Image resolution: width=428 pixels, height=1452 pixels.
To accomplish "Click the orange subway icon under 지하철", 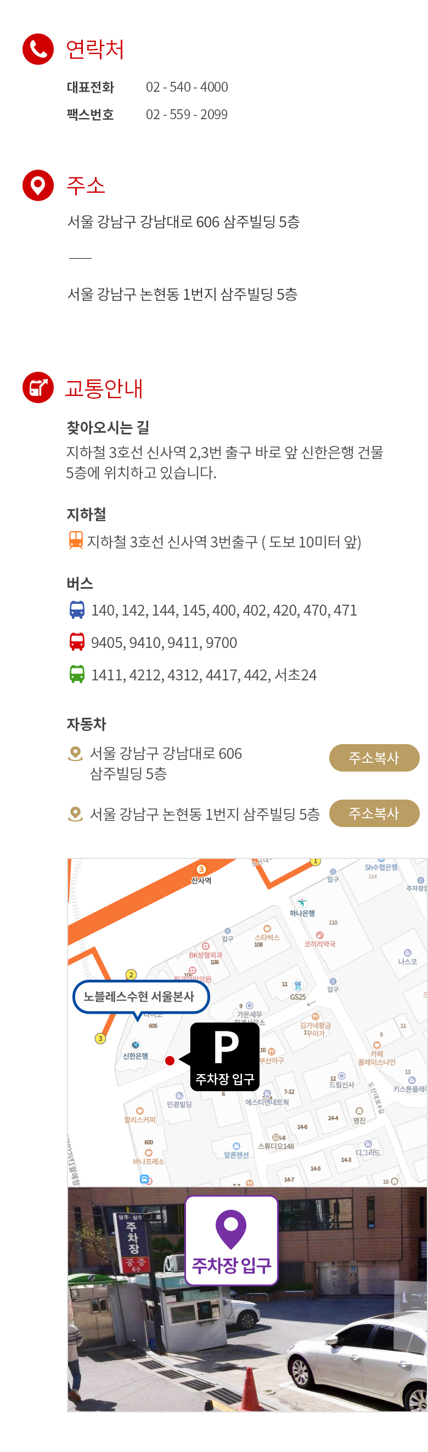I will click(x=76, y=540).
